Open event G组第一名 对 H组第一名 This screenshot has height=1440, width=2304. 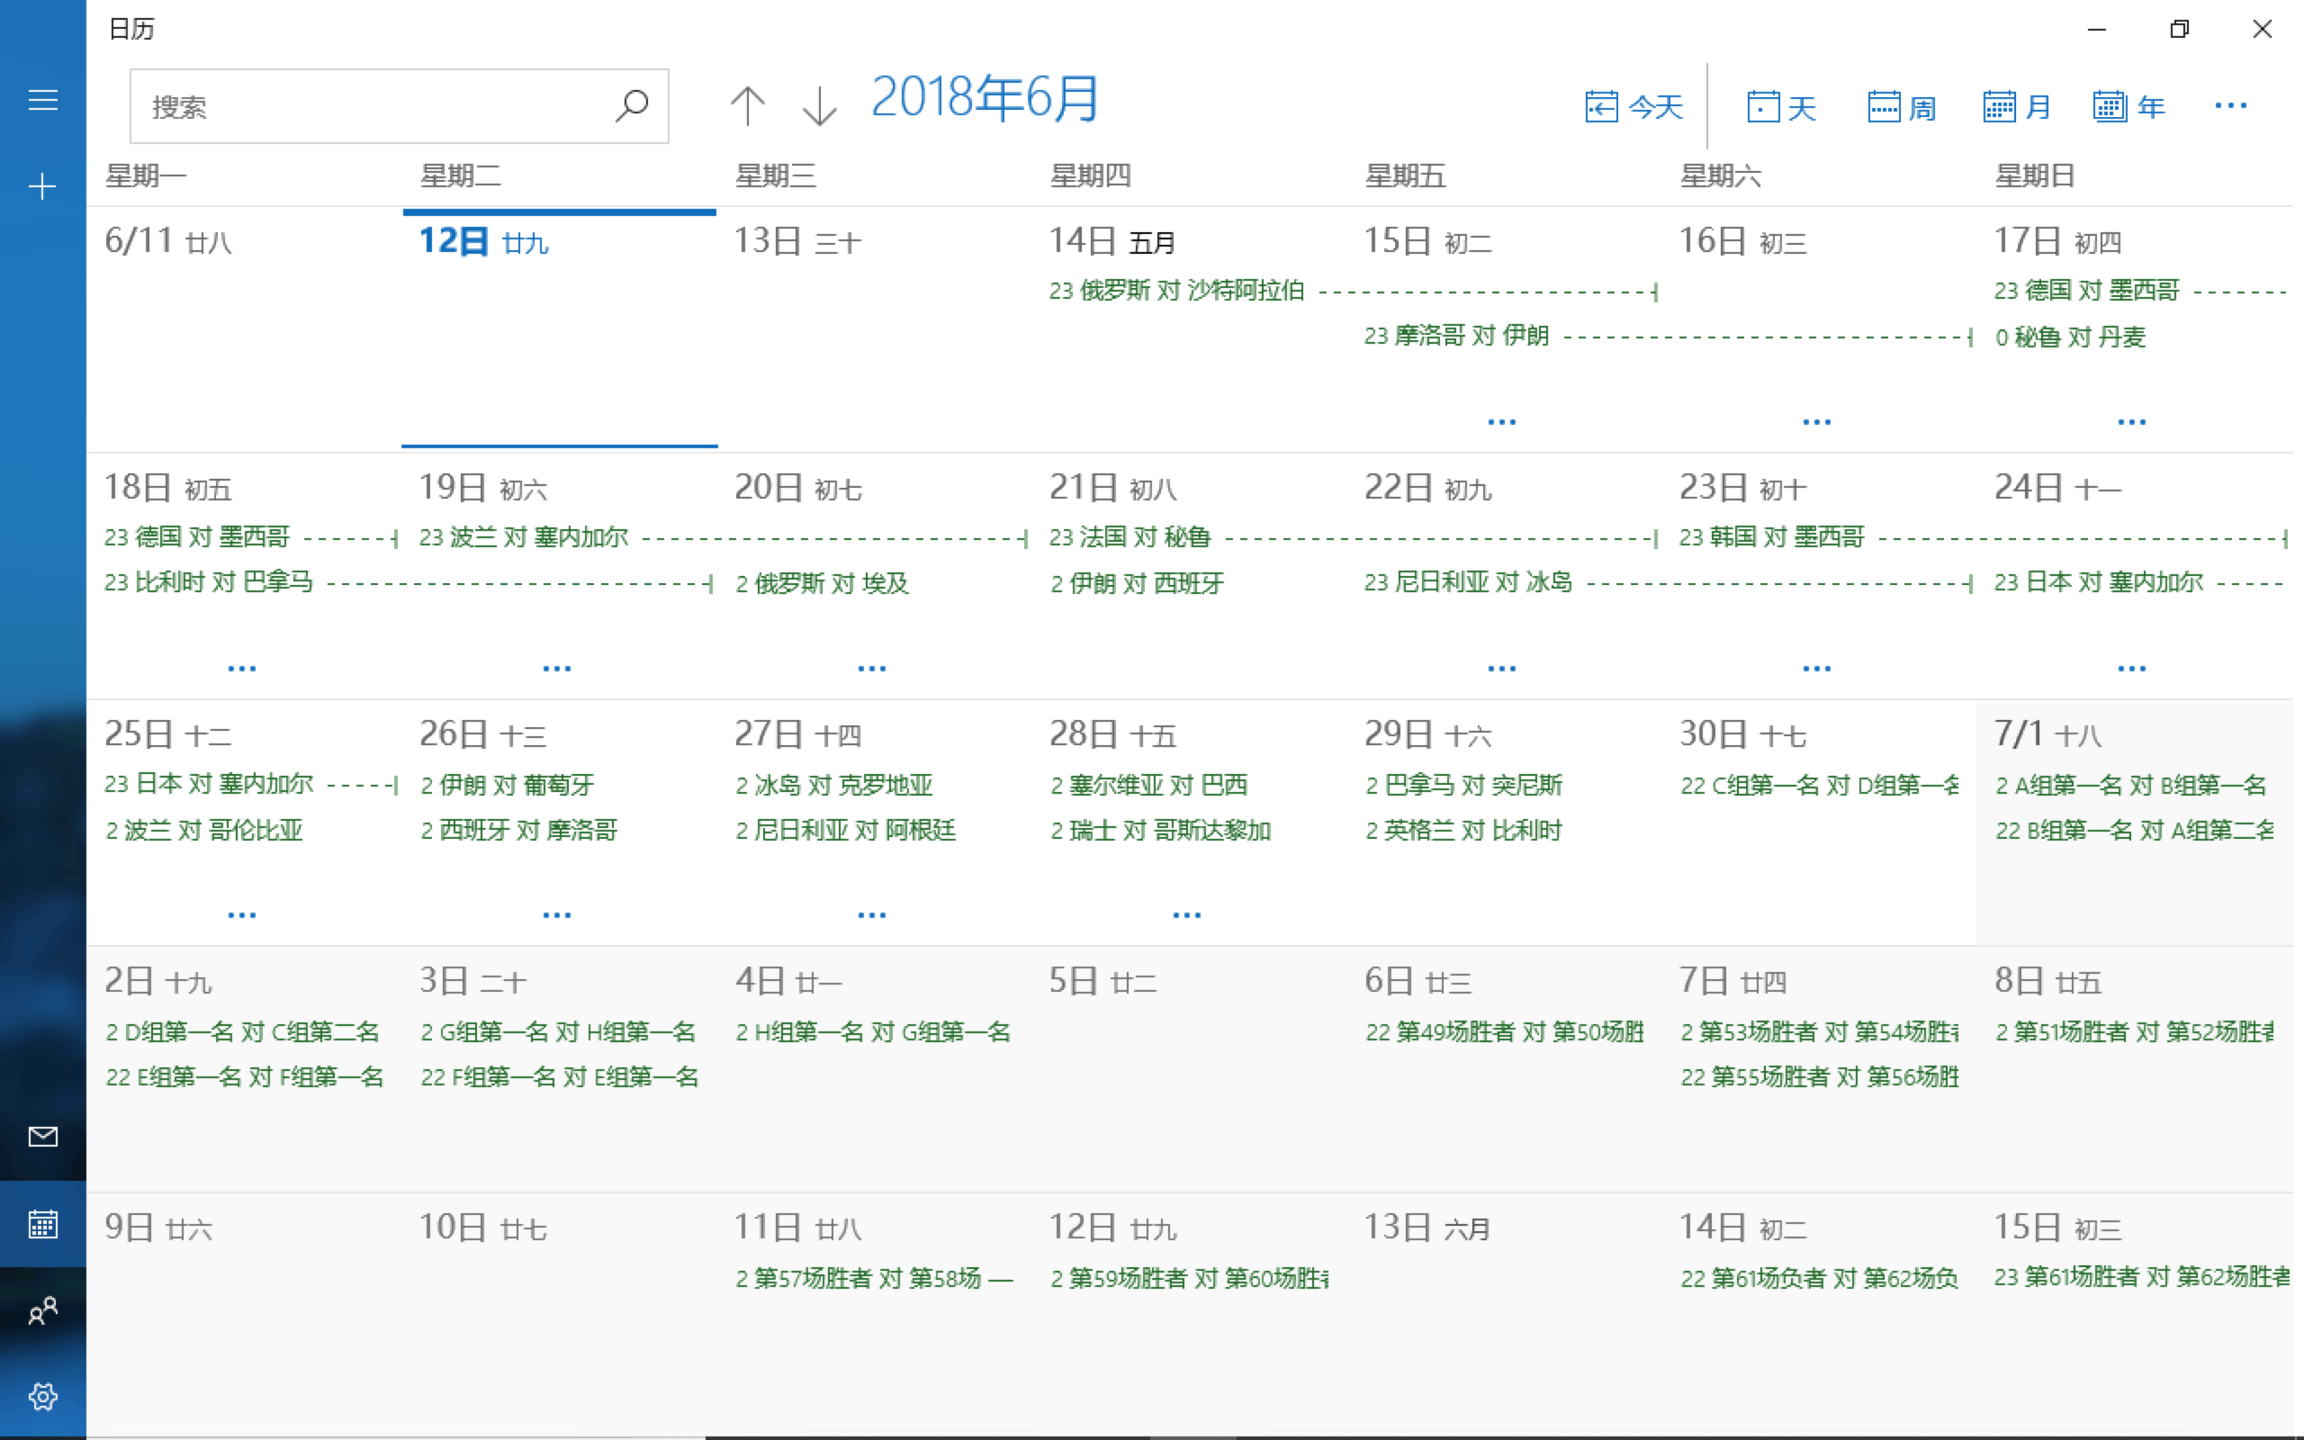558,1031
